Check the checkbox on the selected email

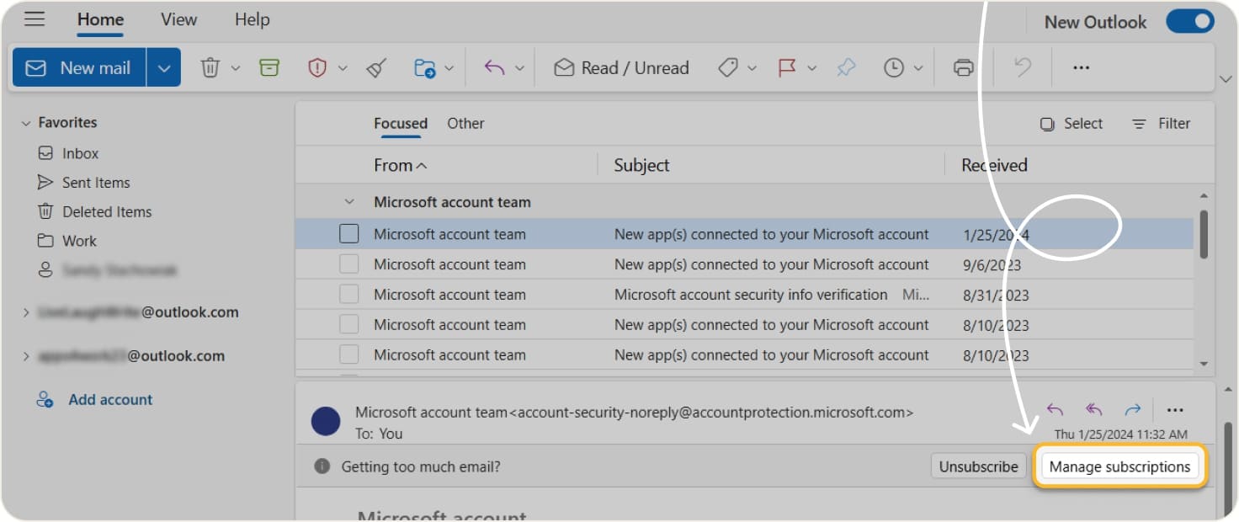(348, 233)
